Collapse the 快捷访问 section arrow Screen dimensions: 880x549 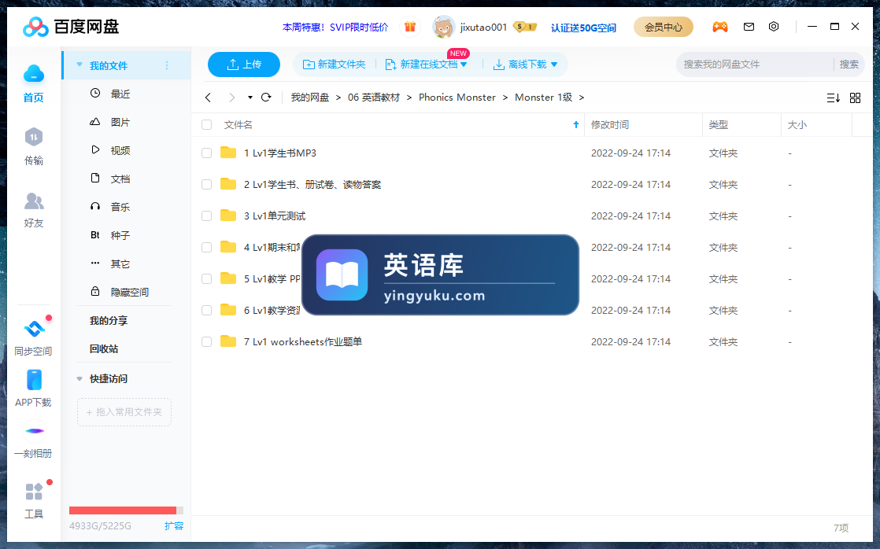tap(79, 379)
